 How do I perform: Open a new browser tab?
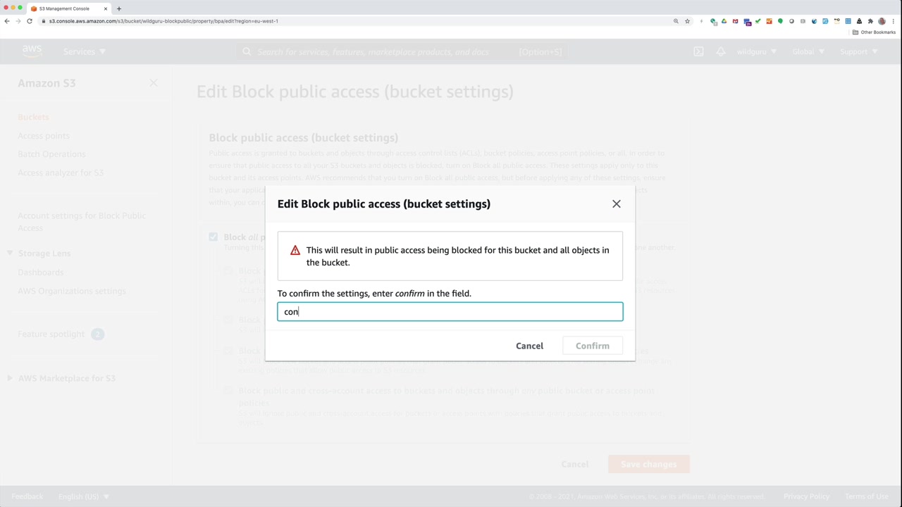[119, 8]
